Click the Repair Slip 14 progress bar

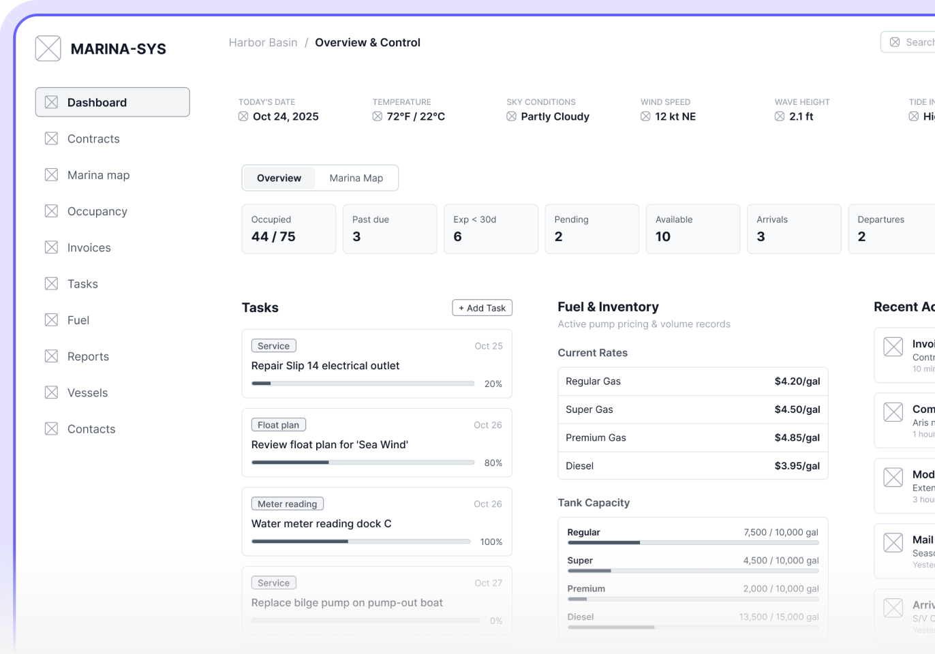point(363,384)
